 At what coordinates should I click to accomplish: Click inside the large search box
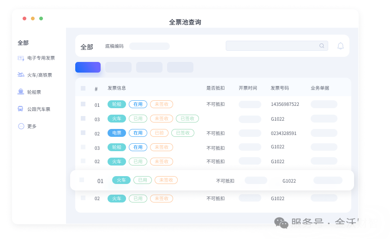[x=277, y=46]
